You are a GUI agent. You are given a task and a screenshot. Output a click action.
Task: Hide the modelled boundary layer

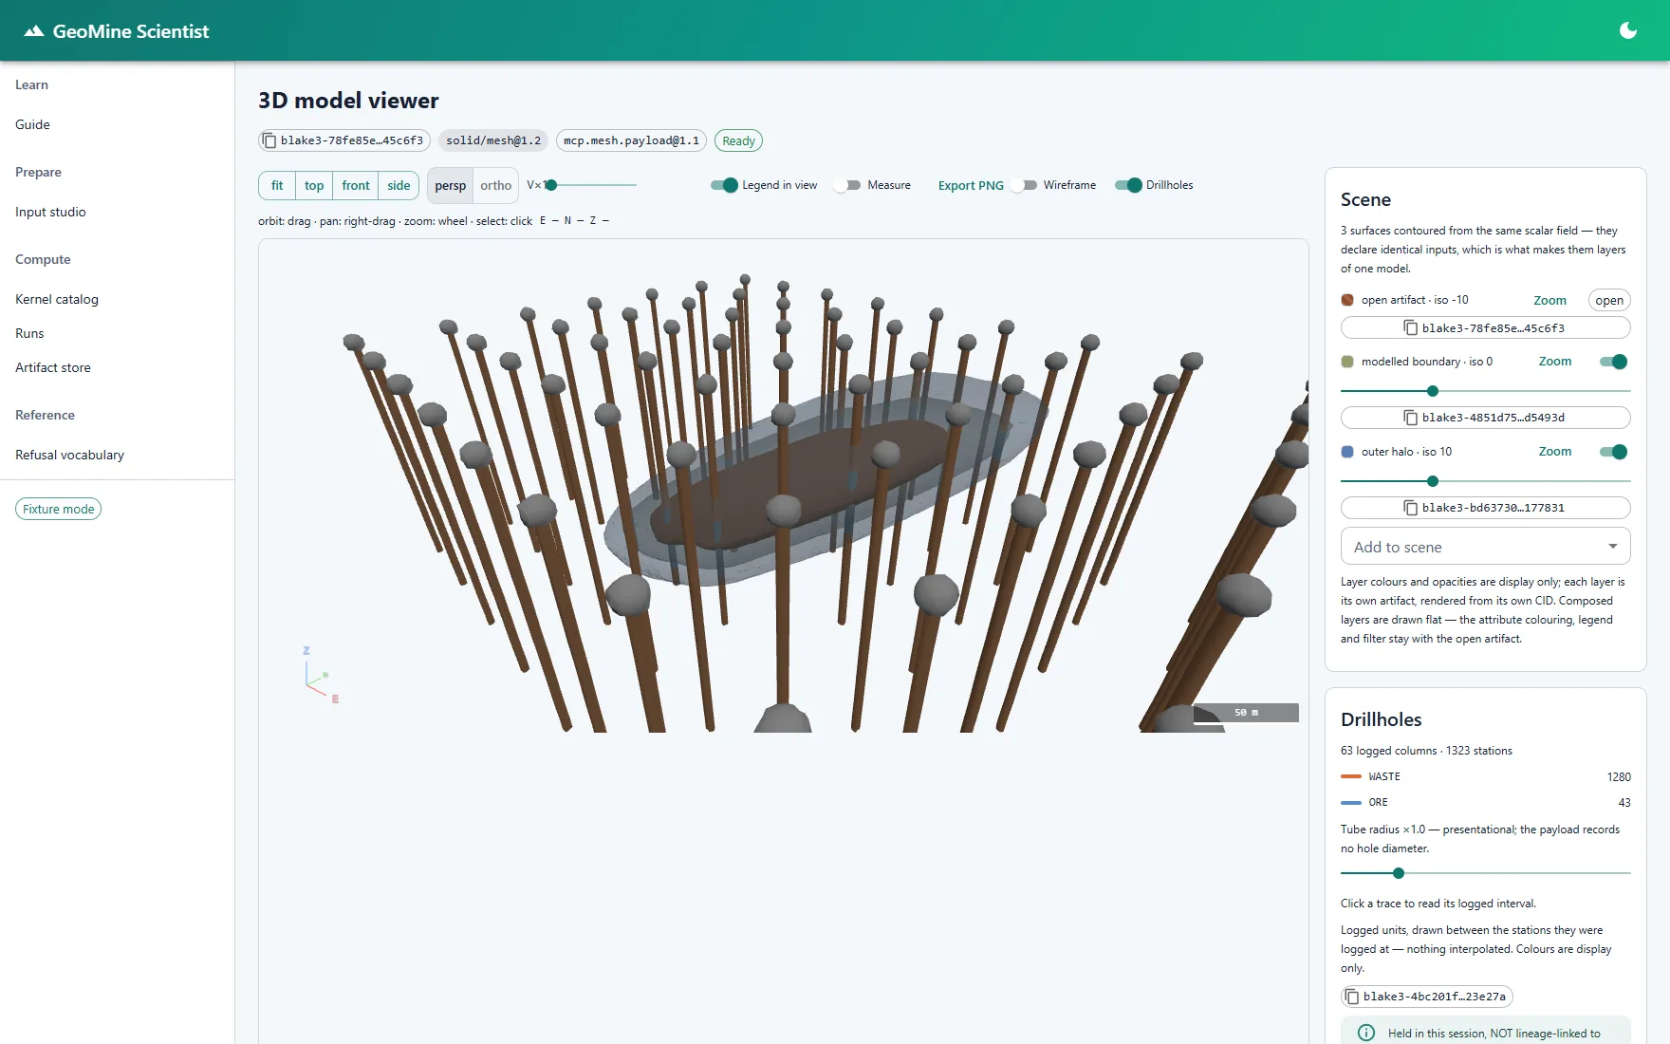pyautogui.click(x=1614, y=362)
